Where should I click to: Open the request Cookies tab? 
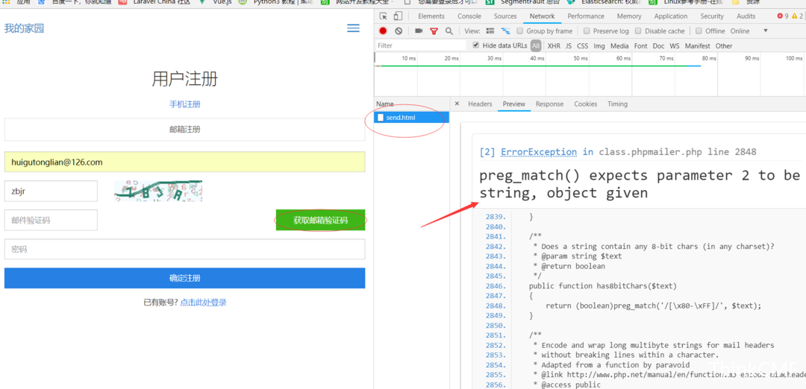coord(586,104)
